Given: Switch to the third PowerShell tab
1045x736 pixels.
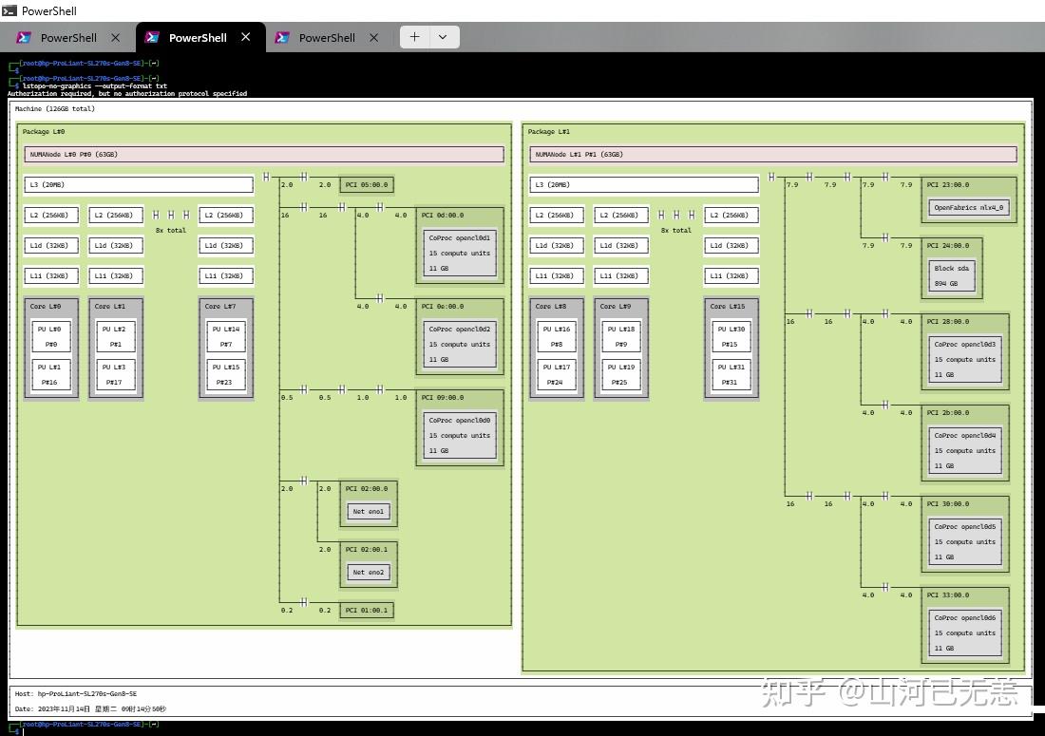Looking at the screenshot, I should pyautogui.click(x=326, y=38).
